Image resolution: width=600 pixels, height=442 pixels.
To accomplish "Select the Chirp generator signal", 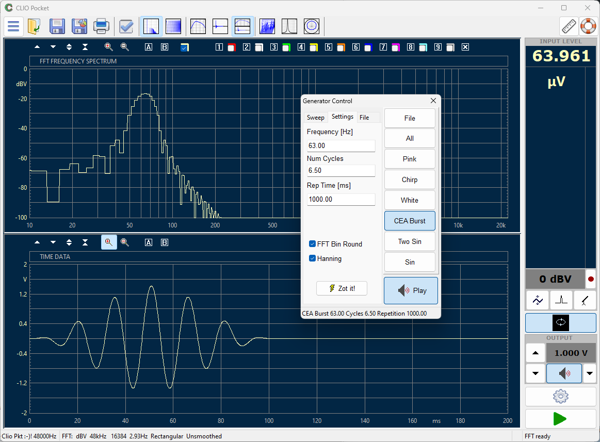I will tap(410, 179).
